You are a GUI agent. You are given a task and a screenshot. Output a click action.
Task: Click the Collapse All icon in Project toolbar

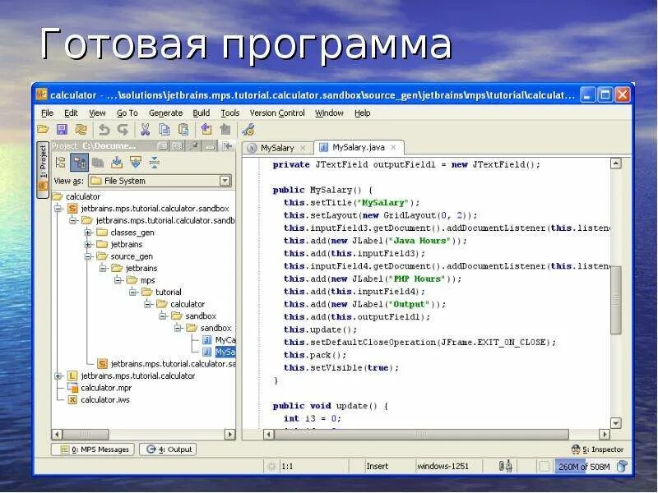(154, 163)
